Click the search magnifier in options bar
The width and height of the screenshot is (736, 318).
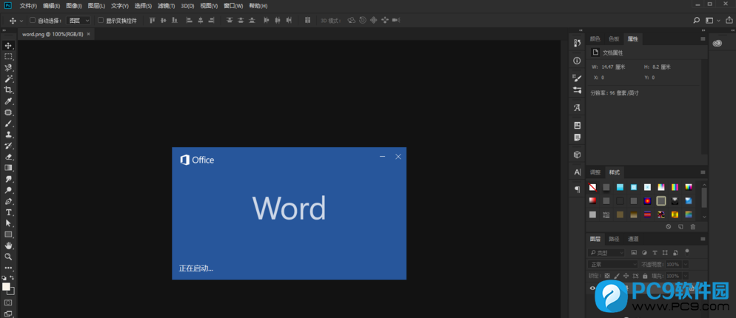coord(697,20)
